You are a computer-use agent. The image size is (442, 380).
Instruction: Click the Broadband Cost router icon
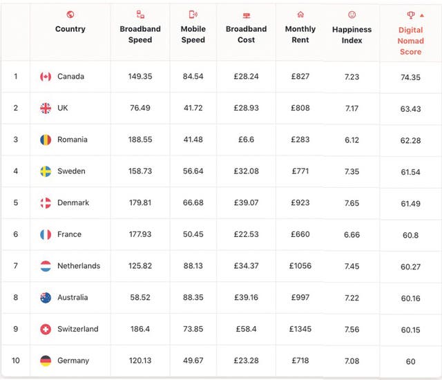[x=247, y=15]
